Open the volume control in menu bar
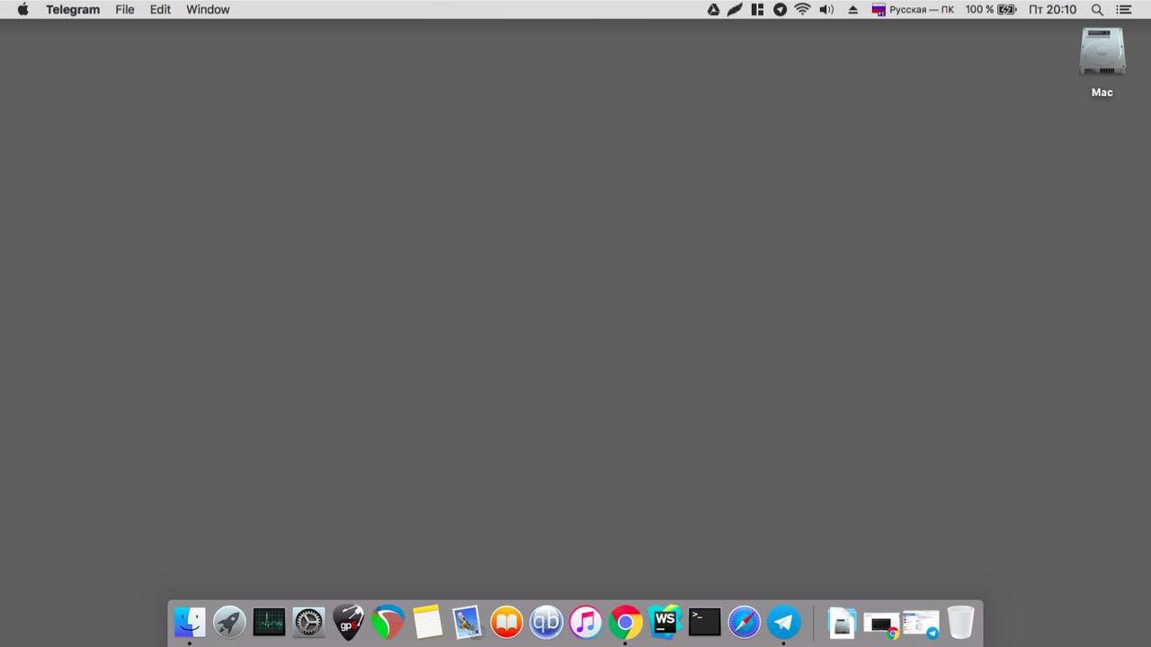The image size is (1151, 647). [826, 10]
